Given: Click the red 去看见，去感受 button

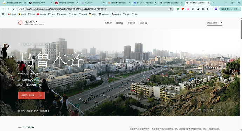Looking at the screenshot, I should (x=31, y=95).
